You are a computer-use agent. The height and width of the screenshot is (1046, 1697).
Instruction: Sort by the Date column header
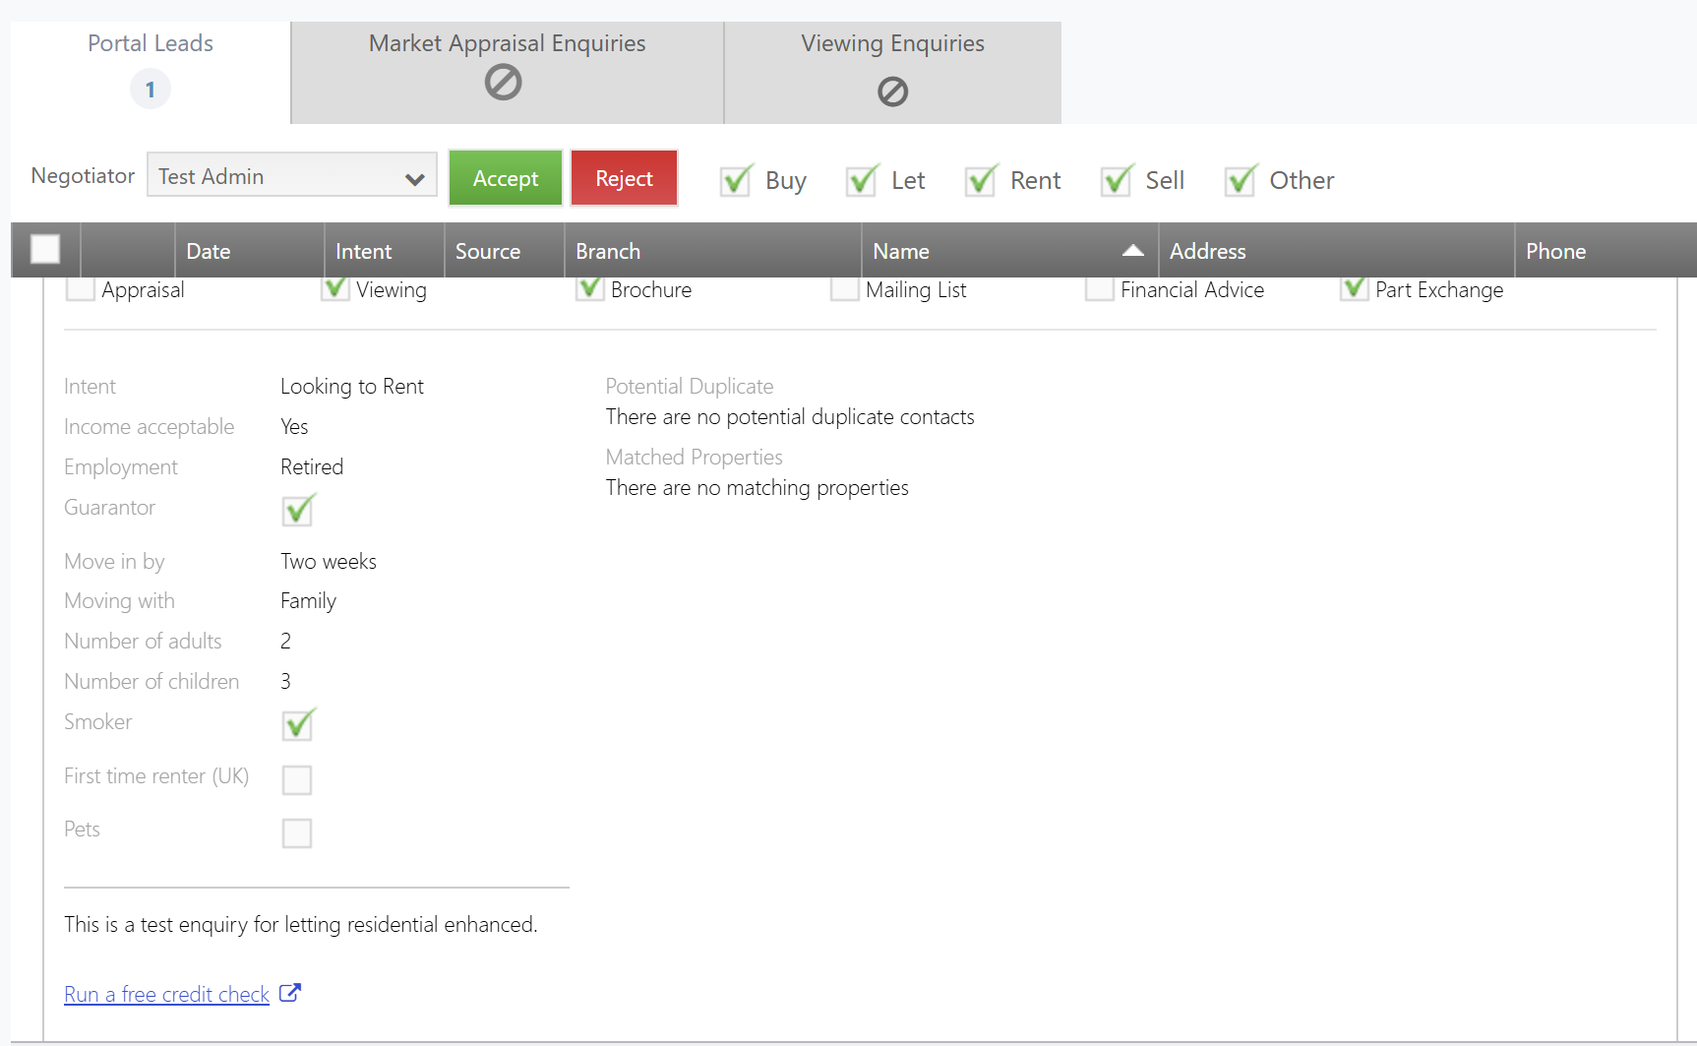(250, 251)
